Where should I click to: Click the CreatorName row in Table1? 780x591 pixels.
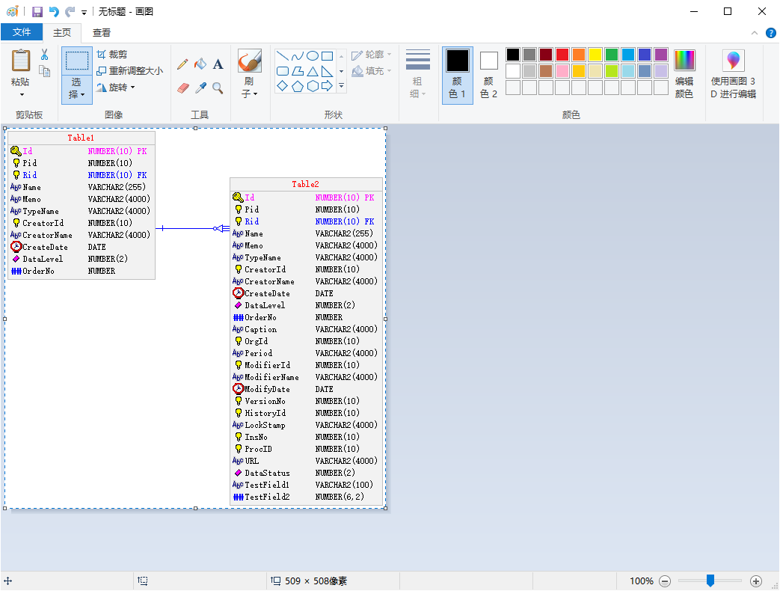[x=82, y=235]
